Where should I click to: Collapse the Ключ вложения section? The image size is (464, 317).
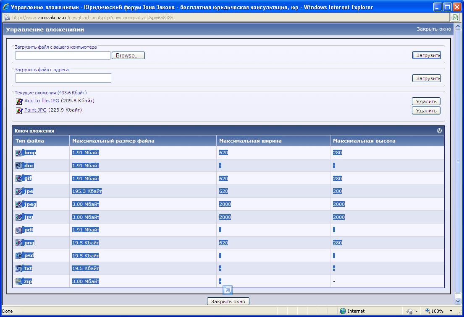tap(440, 130)
